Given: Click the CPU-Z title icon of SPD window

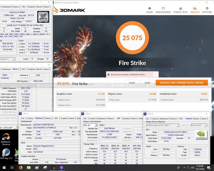Looking at the screenshot, I should [83, 114].
